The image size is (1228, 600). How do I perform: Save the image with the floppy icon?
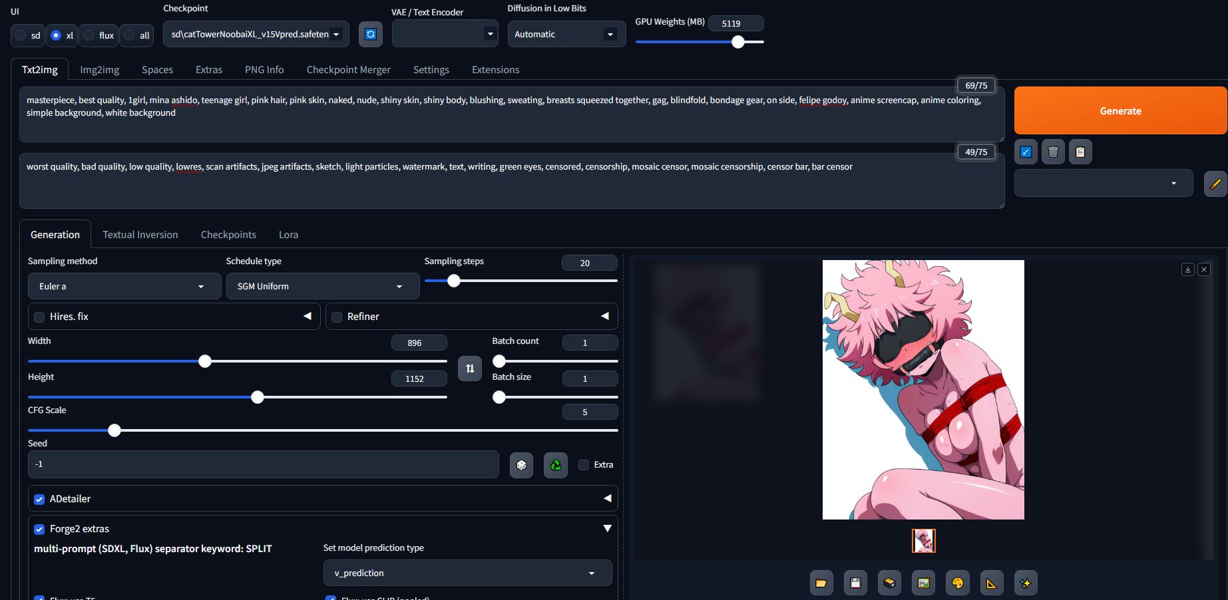pyautogui.click(x=855, y=583)
